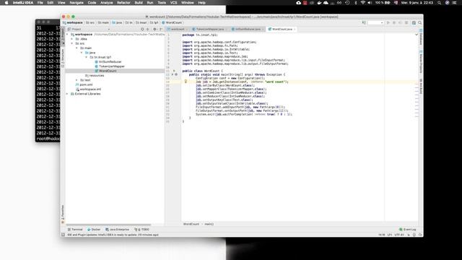Toggle the Project side tool window tab
Viewport: 462px width, 260px height.
(63, 36)
